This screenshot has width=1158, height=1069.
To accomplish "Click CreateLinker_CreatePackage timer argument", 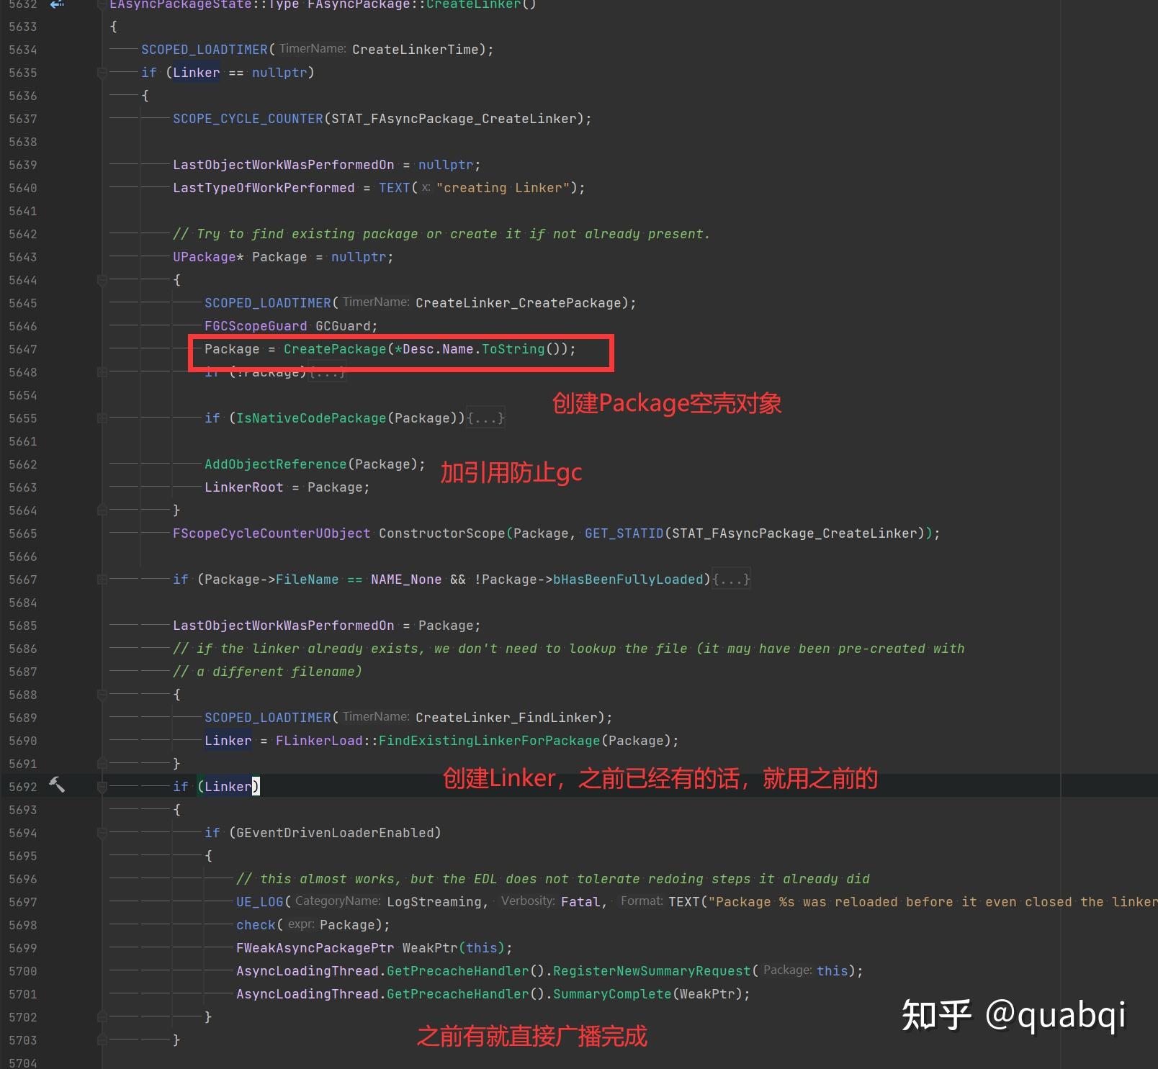I will (519, 303).
